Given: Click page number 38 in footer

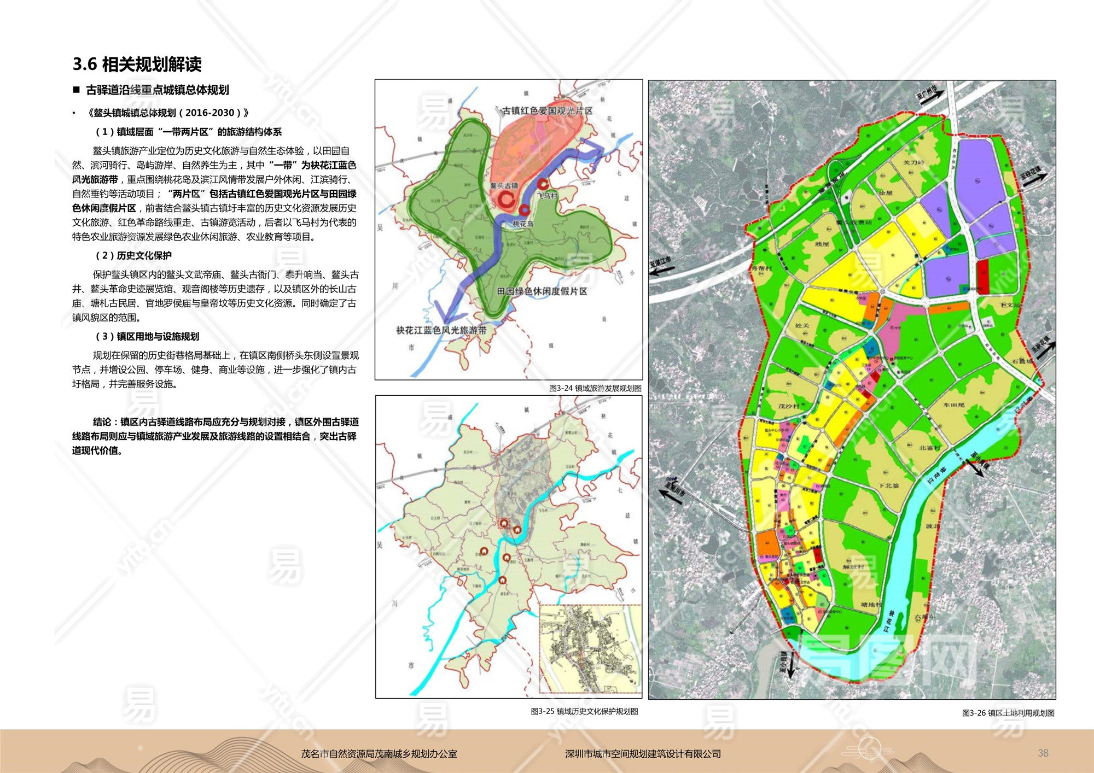Looking at the screenshot, I should click(x=1043, y=753).
